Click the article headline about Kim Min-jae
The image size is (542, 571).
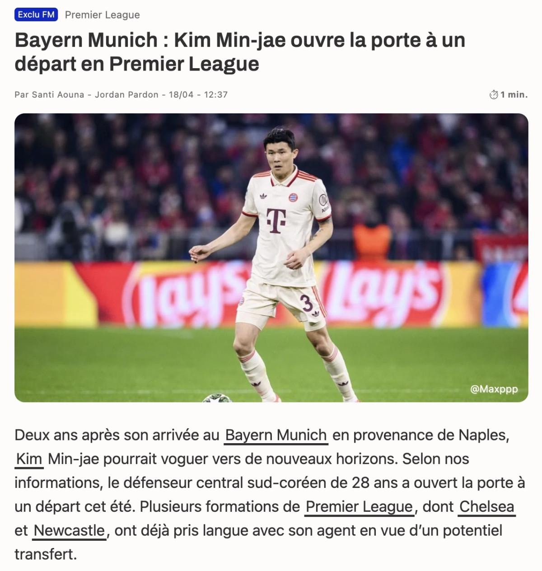(240, 51)
